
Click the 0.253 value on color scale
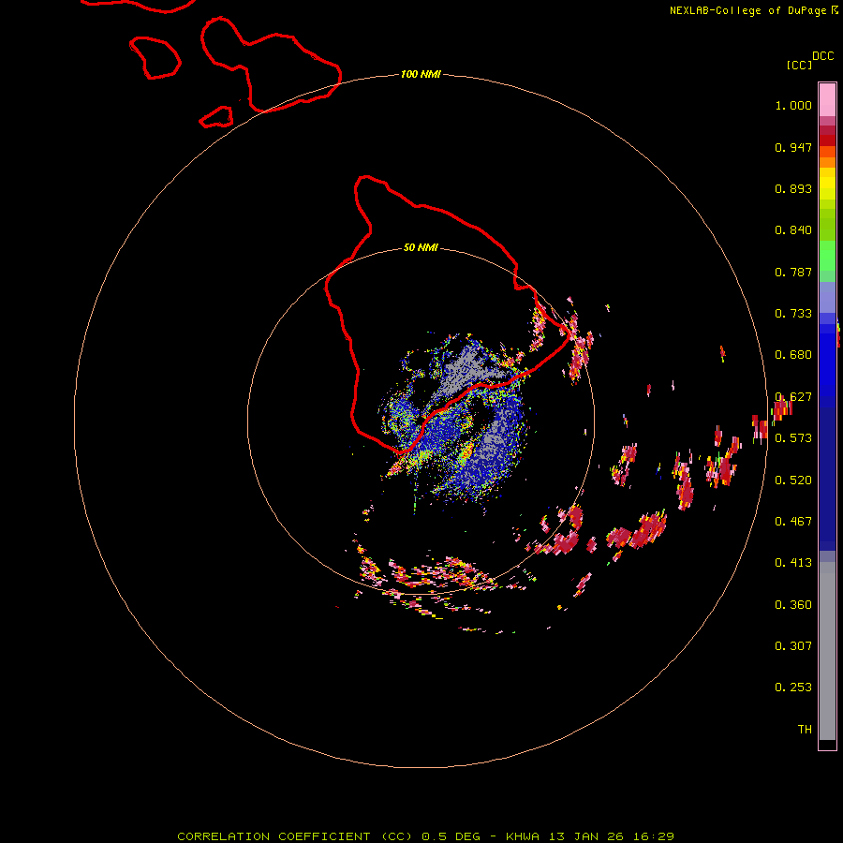tap(793, 688)
